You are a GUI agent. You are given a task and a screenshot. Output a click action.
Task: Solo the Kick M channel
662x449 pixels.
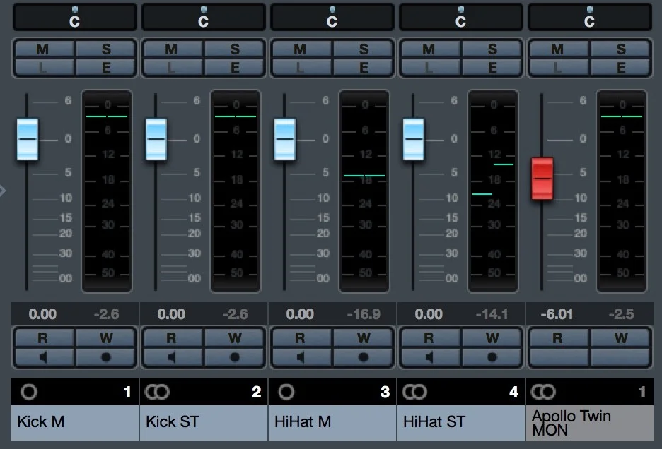click(106, 49)
